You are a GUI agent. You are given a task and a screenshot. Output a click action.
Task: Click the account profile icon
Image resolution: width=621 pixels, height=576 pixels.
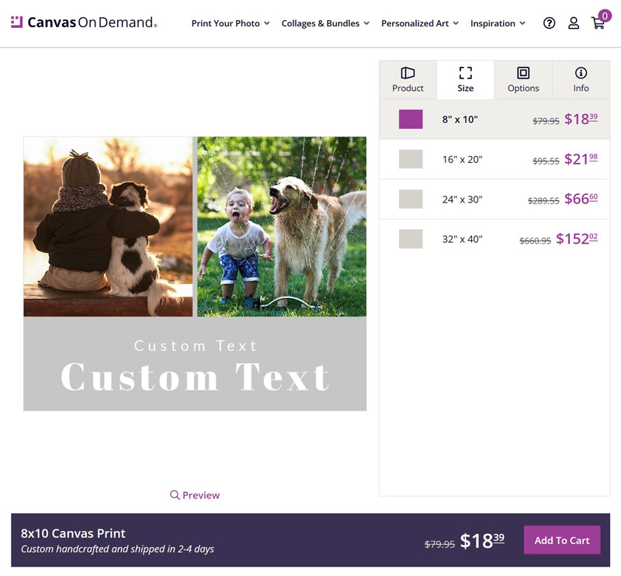point(574,23)
